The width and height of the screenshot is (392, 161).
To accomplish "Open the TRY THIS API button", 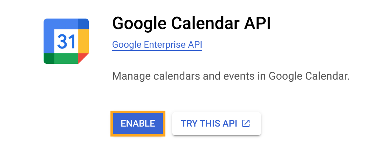I will (x=216, y=124).
